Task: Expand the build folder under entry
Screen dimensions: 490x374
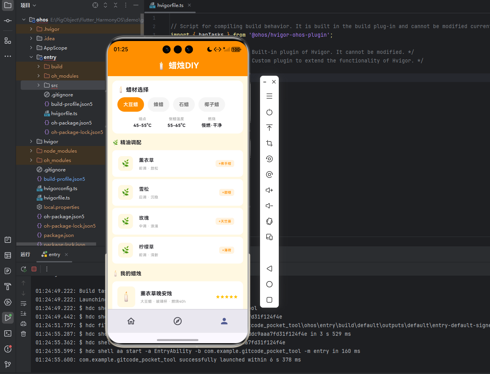Action: pyautogui.click(x=39, y=66)
